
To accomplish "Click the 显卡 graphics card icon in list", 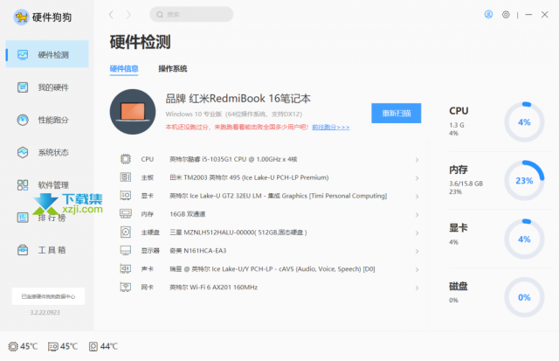I will pyautogui.click(x=126, y=196).
